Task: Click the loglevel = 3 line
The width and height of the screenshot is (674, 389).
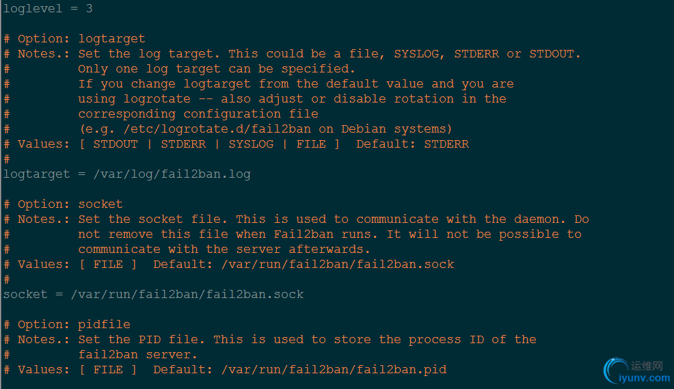Action: tap(48, 9)
